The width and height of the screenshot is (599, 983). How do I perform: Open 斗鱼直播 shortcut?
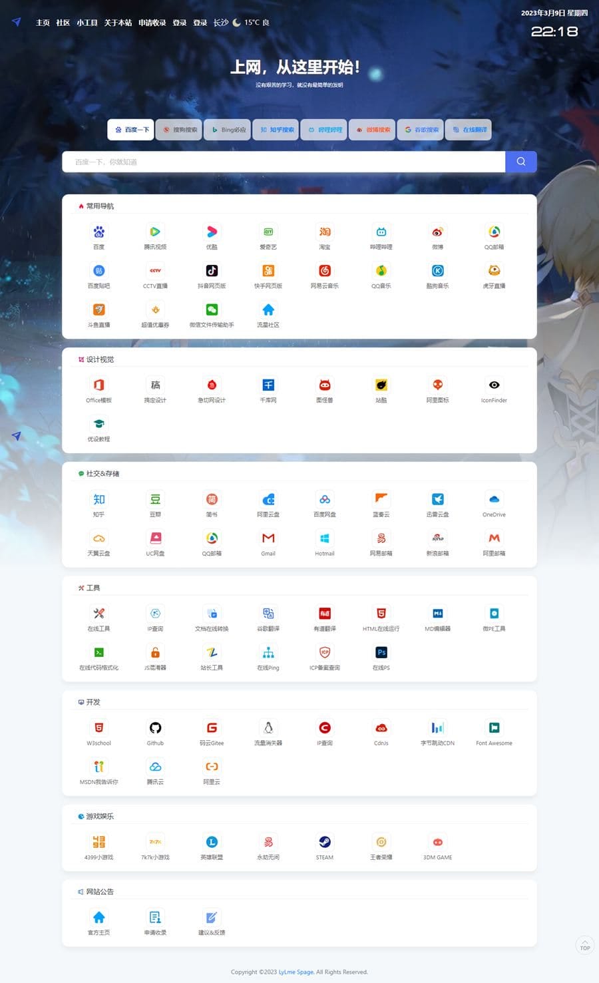pyautogui.click(x=99, y=313)
